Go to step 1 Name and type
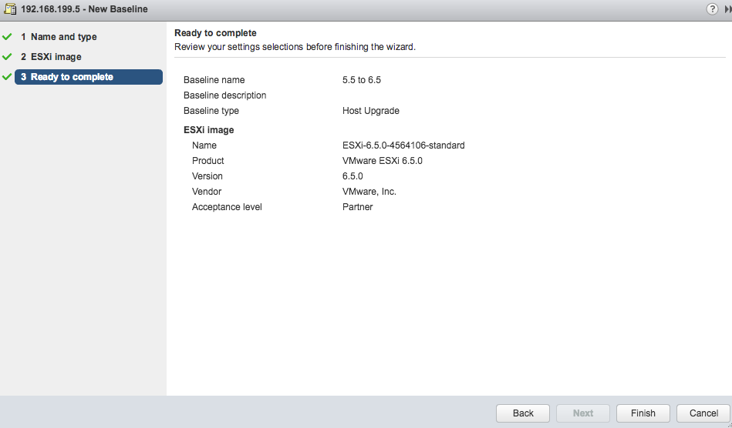The image size is (732, 428). pos(59,37)
